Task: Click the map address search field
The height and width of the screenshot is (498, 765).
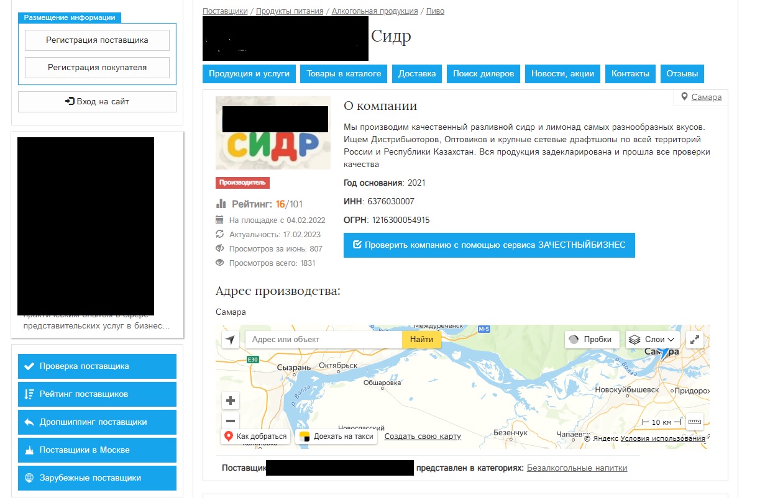Action: tap(323, 340)
